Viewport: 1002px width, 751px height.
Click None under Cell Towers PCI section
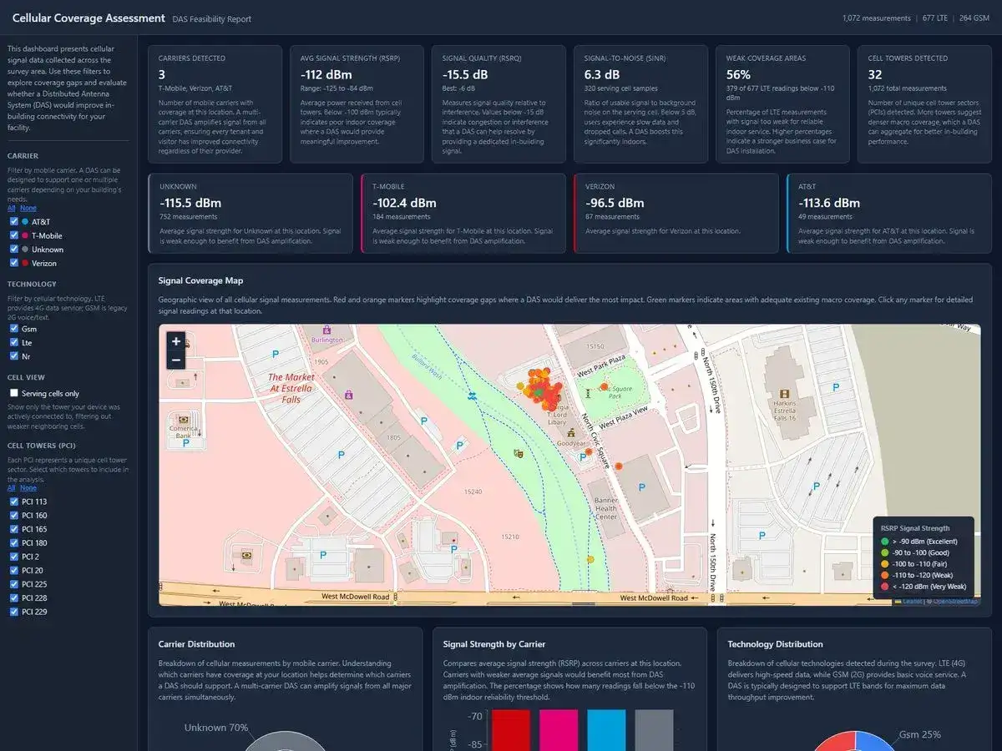27,487
